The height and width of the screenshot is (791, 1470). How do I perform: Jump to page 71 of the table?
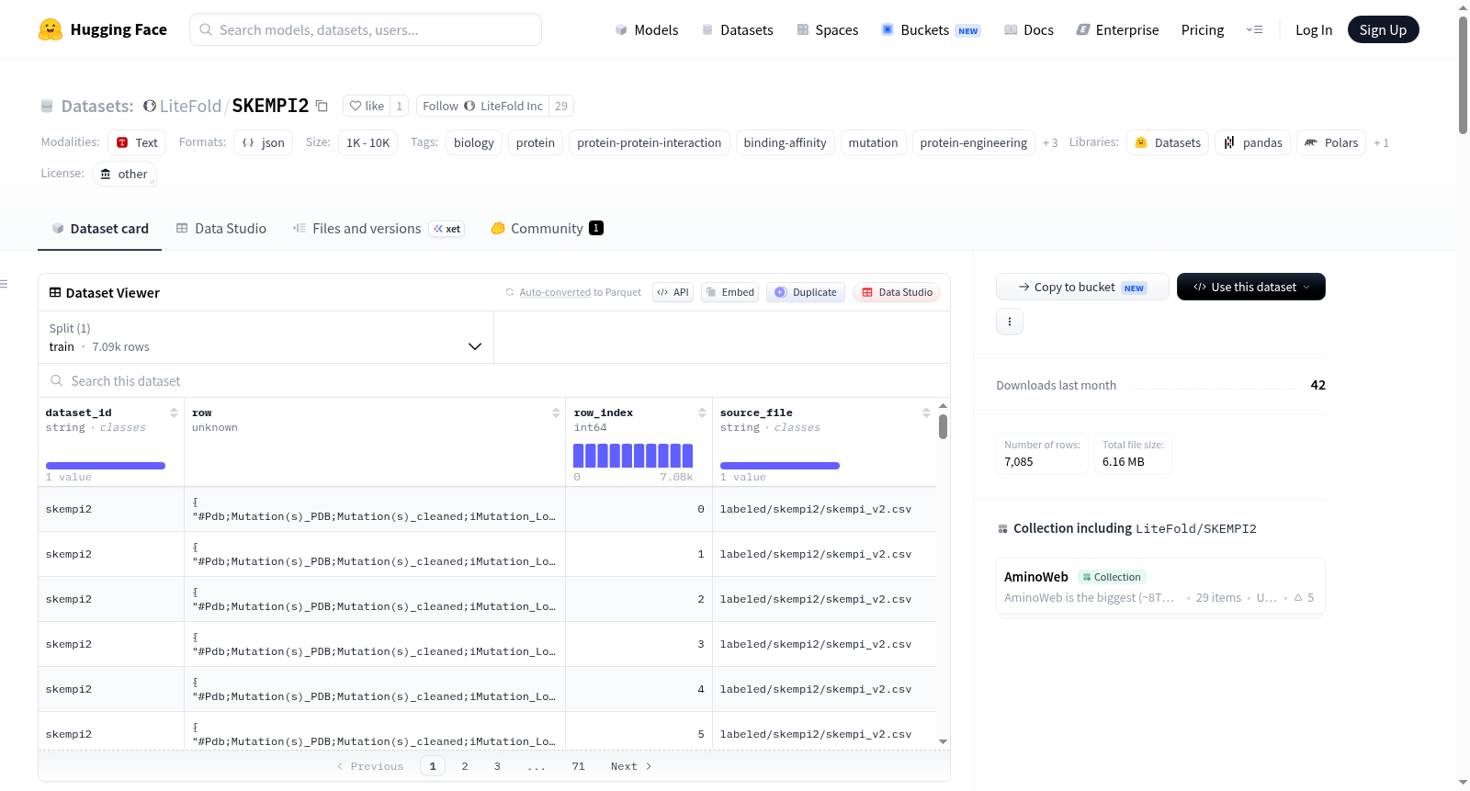point(578,766)
